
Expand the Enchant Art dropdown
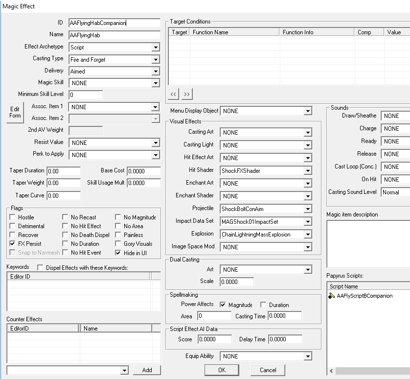pyautogui.click(x=308, y=184)
